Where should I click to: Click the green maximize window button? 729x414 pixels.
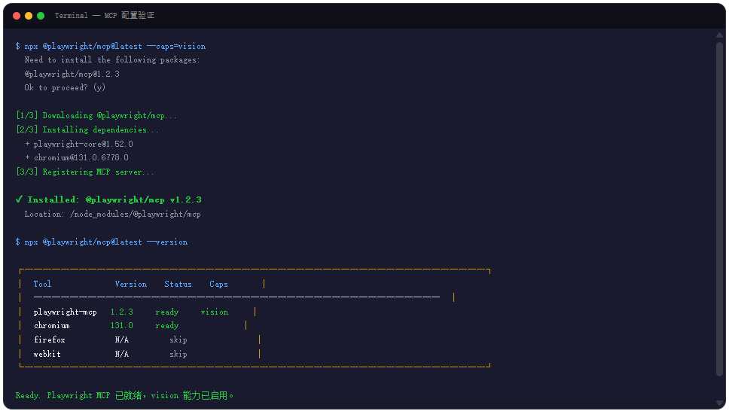pyautogui.click(x=41, y=16)
